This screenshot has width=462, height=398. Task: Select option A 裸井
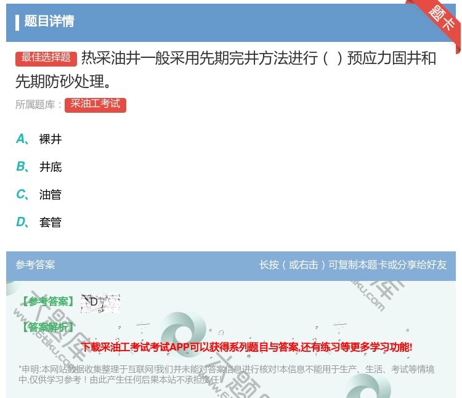[x=39, y=139]
